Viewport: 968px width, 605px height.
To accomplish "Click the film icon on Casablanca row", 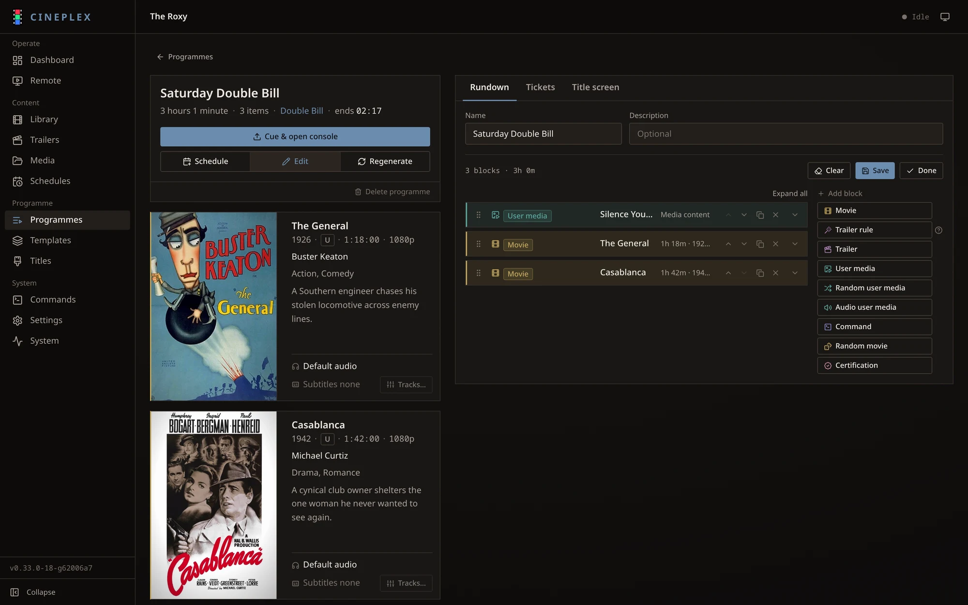I will point(495,273).
